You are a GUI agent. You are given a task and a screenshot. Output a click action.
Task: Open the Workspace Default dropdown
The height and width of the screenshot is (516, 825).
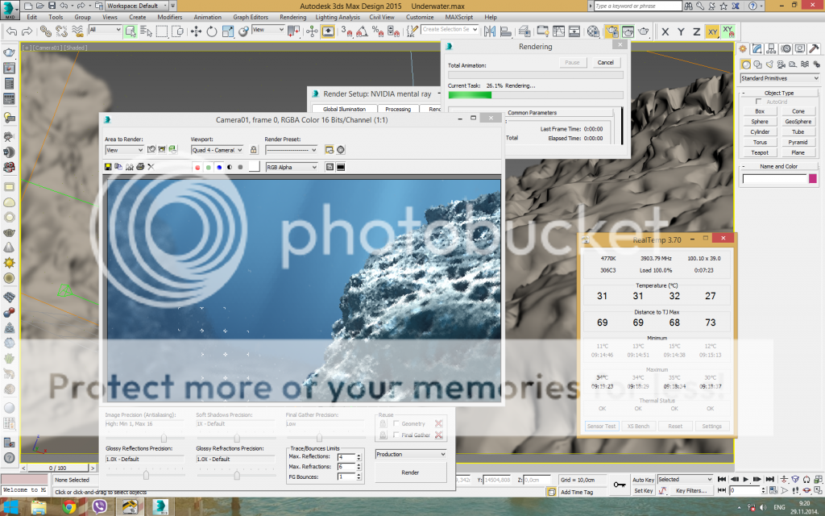point(137,6)
